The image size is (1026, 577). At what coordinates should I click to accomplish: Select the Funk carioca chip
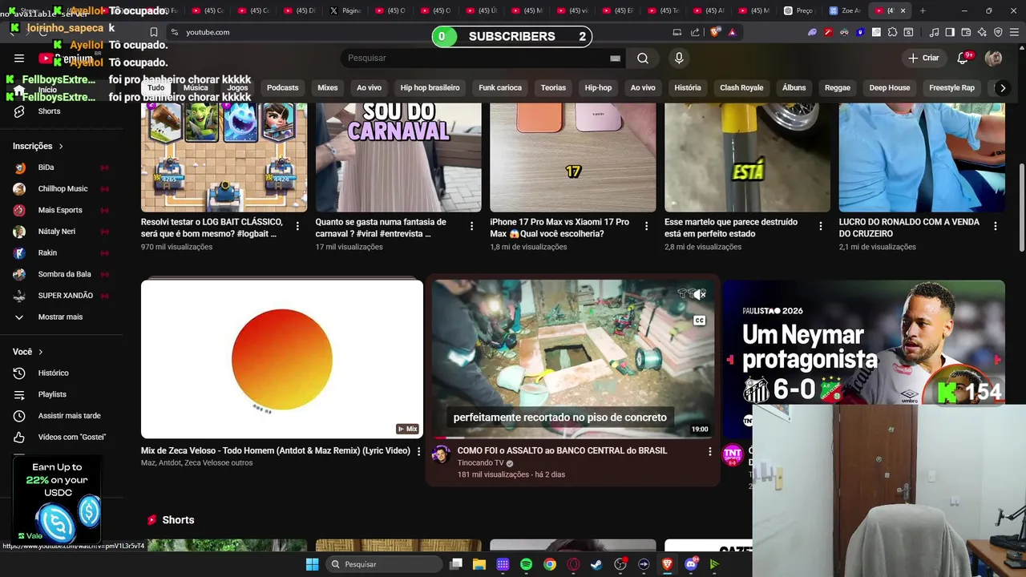pos(500,87)
